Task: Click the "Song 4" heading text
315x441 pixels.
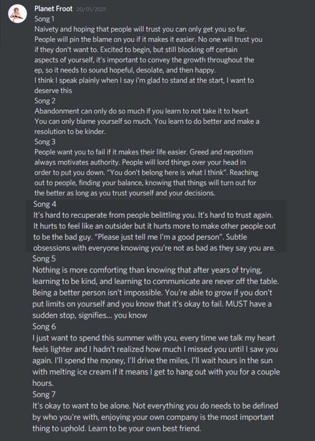Action: 45,204
